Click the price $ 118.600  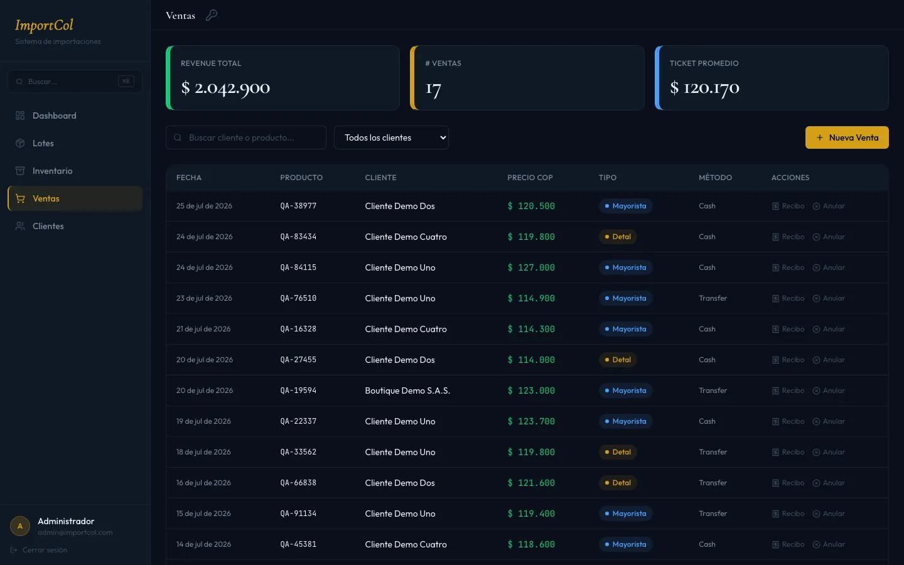pyautogui.click(x=531, y=544)
